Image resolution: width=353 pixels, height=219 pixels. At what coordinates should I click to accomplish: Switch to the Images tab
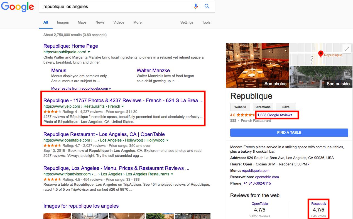click(x=63, y=22)
